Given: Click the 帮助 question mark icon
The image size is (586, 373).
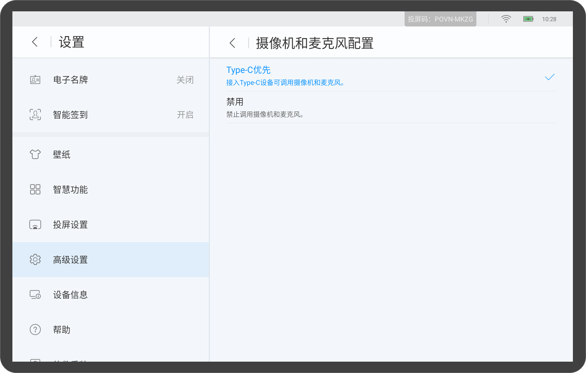Looking at the screenshot, I should click(x=35, y=329).
